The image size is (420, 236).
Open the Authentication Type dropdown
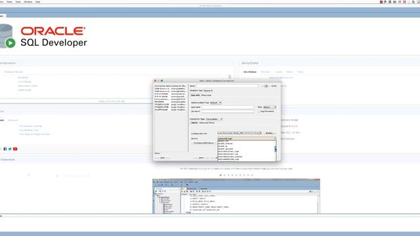coord(216,103)
